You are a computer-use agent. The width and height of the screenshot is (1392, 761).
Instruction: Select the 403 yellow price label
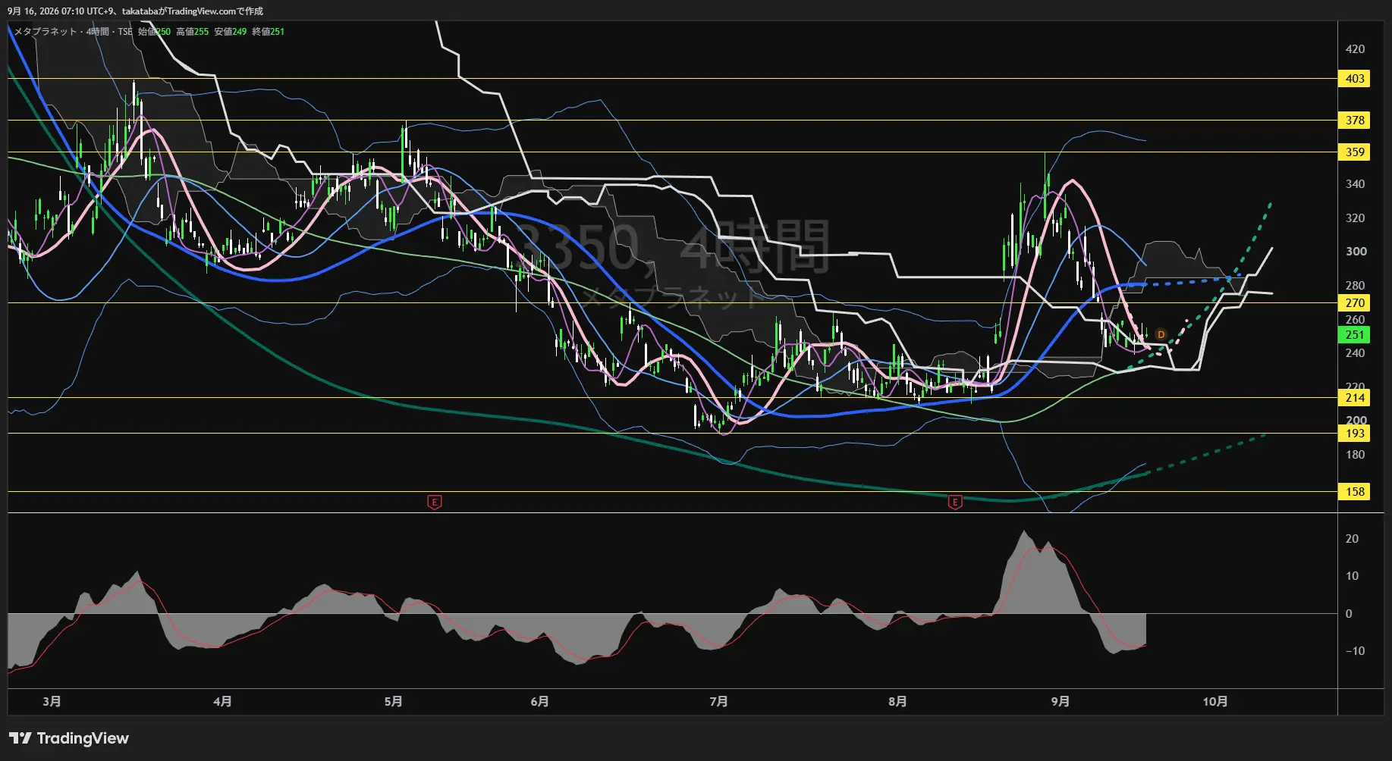1355,79
